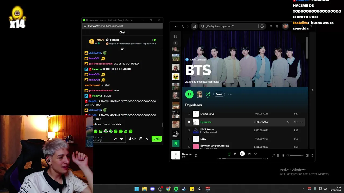Open the Kick chat settings gear
344x193 pixels.
click(x=147, y=139)
